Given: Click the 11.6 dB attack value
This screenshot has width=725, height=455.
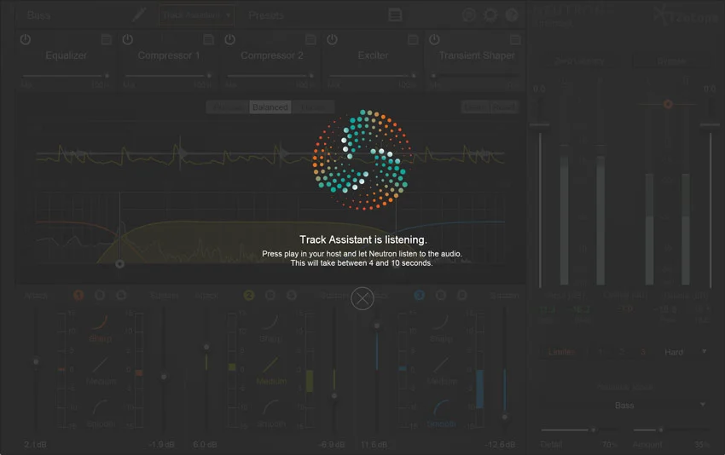Looking at the screenshot, I should (374, 445).
